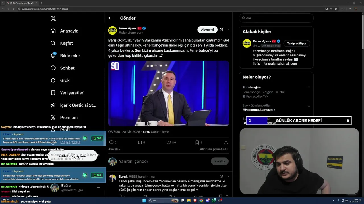Bookmark the post showing 1 bookmark

(197, 143)
